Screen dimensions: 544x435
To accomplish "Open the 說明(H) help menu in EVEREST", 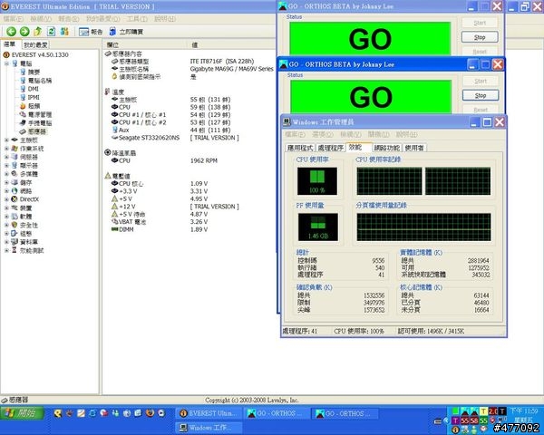I will (x=164, y=19).
